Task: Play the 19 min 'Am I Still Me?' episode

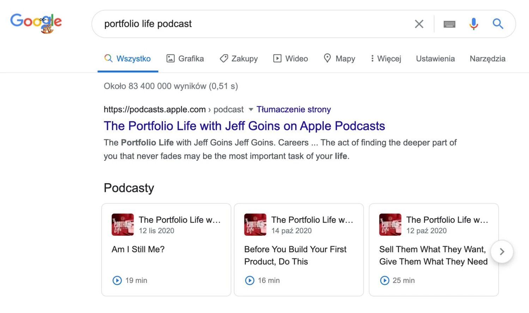Action: coord(117,280)
